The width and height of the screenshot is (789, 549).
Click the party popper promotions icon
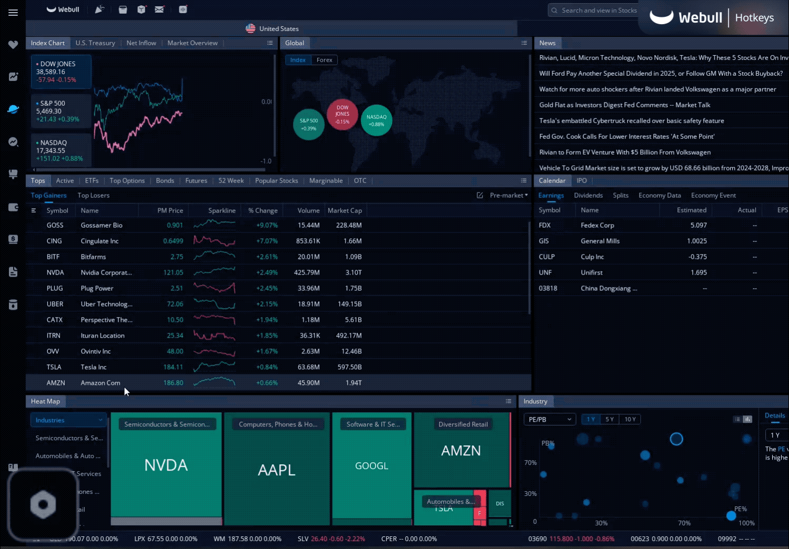click(99, 9)
